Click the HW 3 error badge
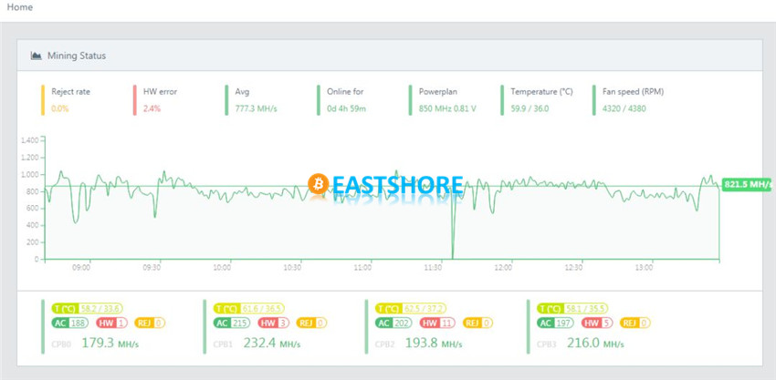Image resolution: width=776 pixels, height=380 pixels. [274, 324]
